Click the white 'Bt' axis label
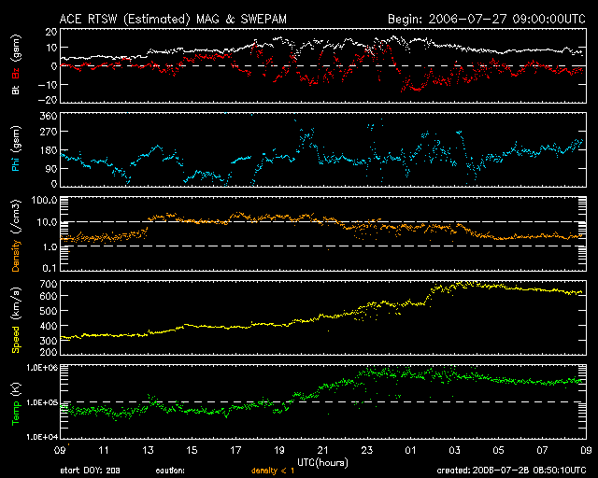 (16, 90)
